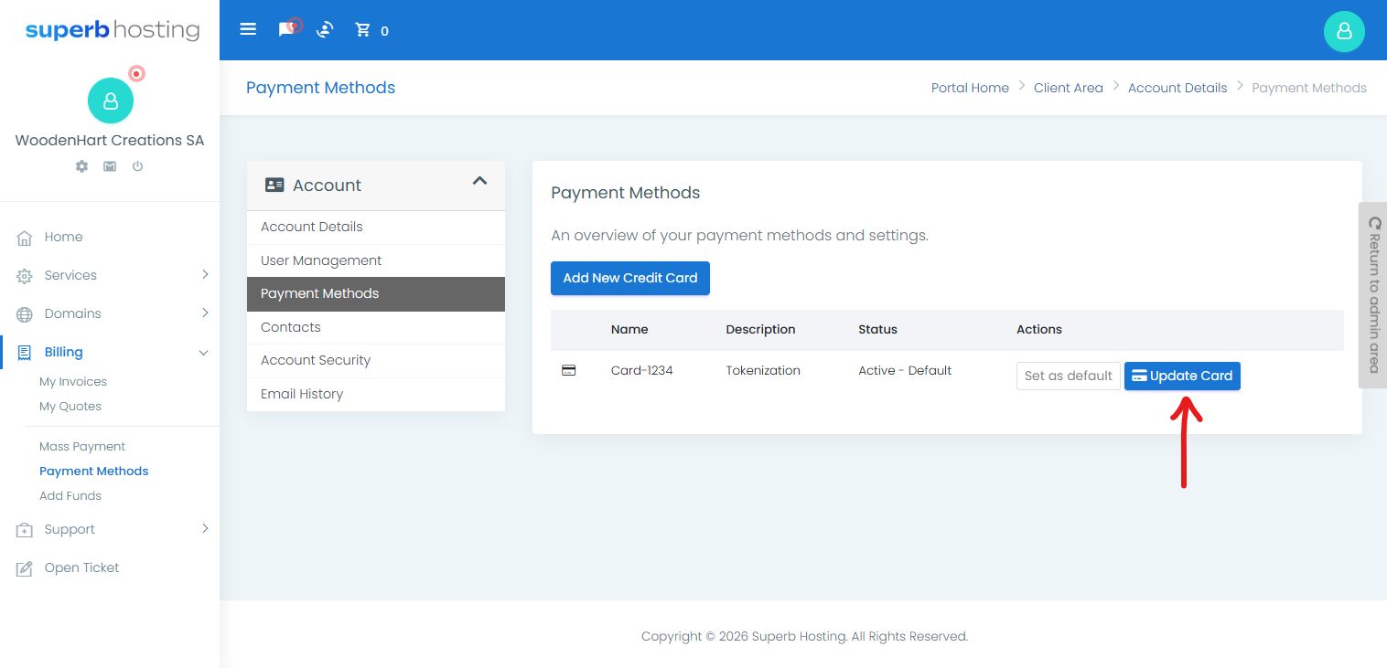Click the Support kit icon in sidebar

pyautogui.click(x=25, y=530)
